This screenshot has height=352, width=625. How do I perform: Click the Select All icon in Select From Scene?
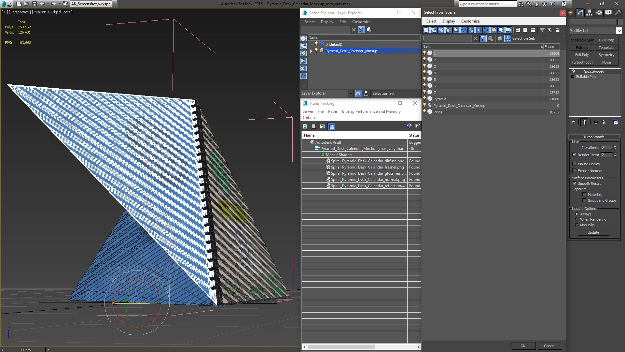[x=518, y=30]
